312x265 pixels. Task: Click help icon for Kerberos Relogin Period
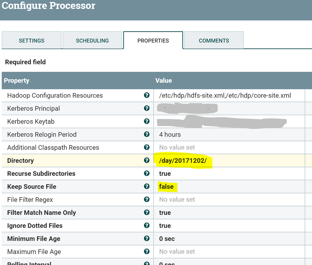click(146, 135)
